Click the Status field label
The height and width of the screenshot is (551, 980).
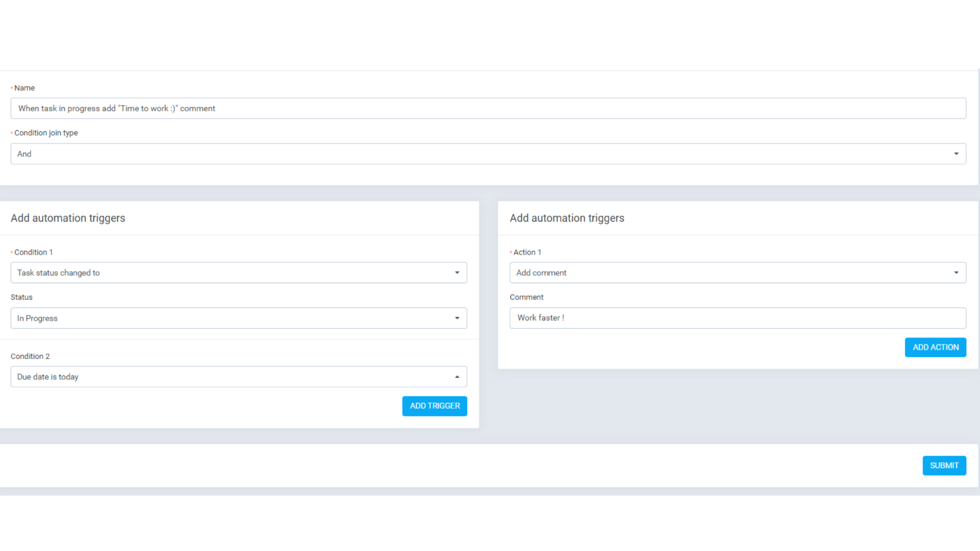click(x=21, y=297)
